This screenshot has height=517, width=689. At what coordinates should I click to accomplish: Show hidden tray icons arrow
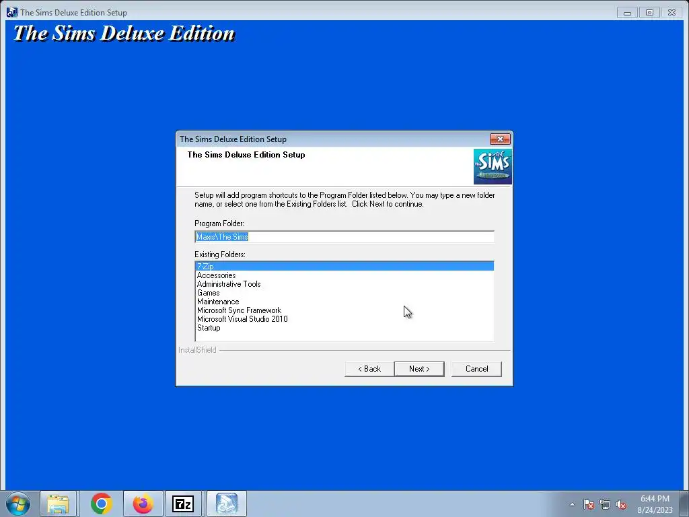tap(572, 504)
